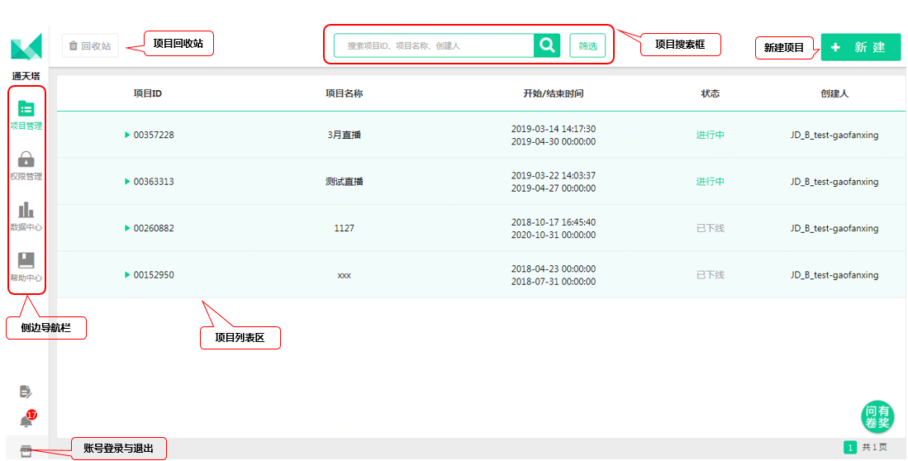Click 已下线 status of project xxx
The image size is (908, 461).
(710, 275)
